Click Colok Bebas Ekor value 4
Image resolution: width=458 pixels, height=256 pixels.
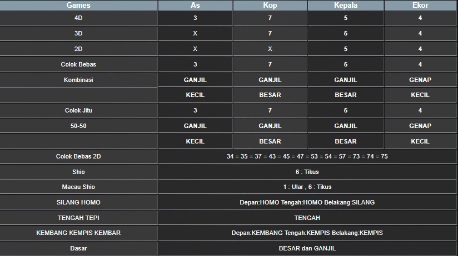[420, 64]
